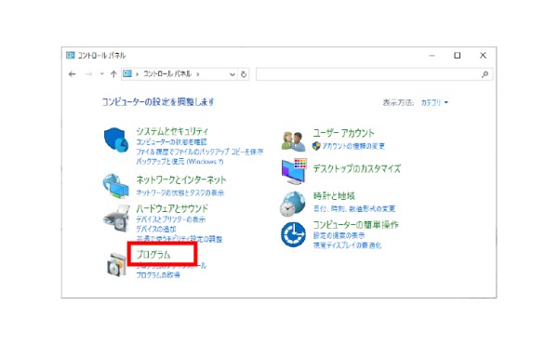This screenshot has height=345, width=558.
Task: Click コントロール パネル in the address path
Action: (167, 74)
